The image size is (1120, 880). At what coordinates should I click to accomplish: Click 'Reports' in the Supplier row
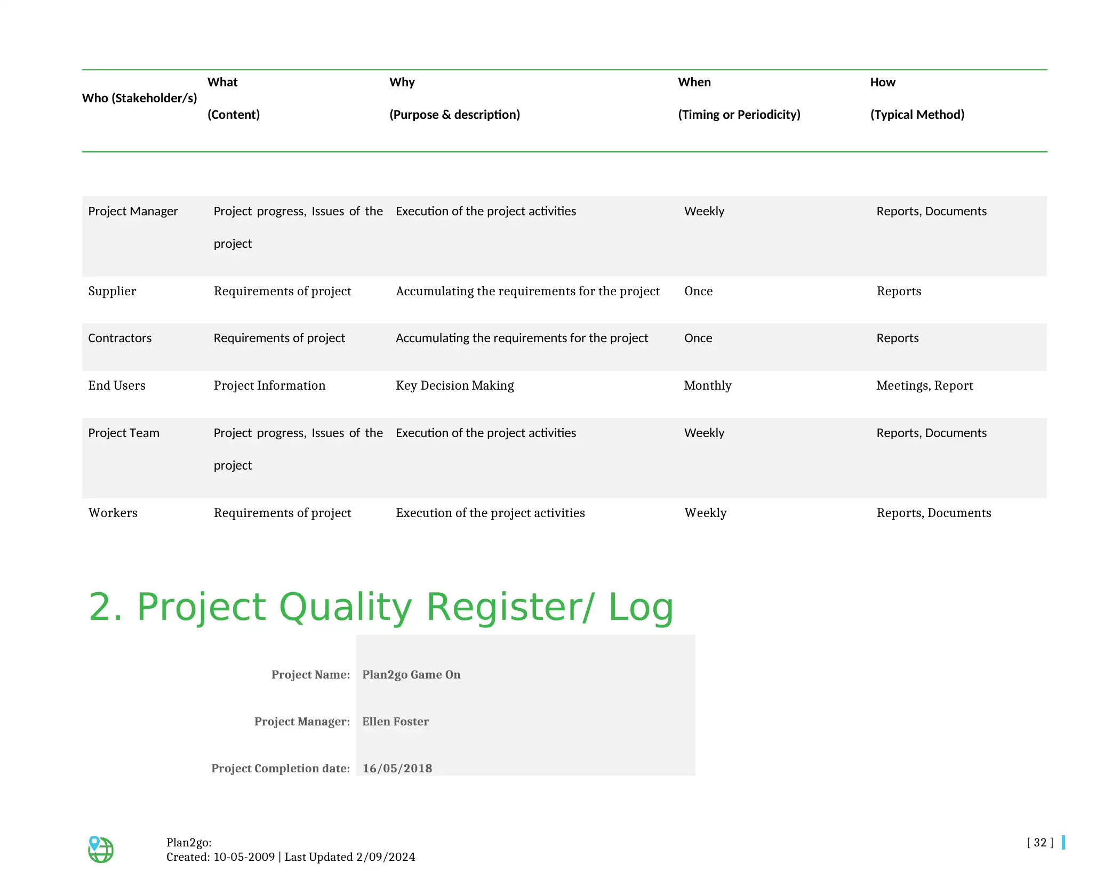[899, 291]
